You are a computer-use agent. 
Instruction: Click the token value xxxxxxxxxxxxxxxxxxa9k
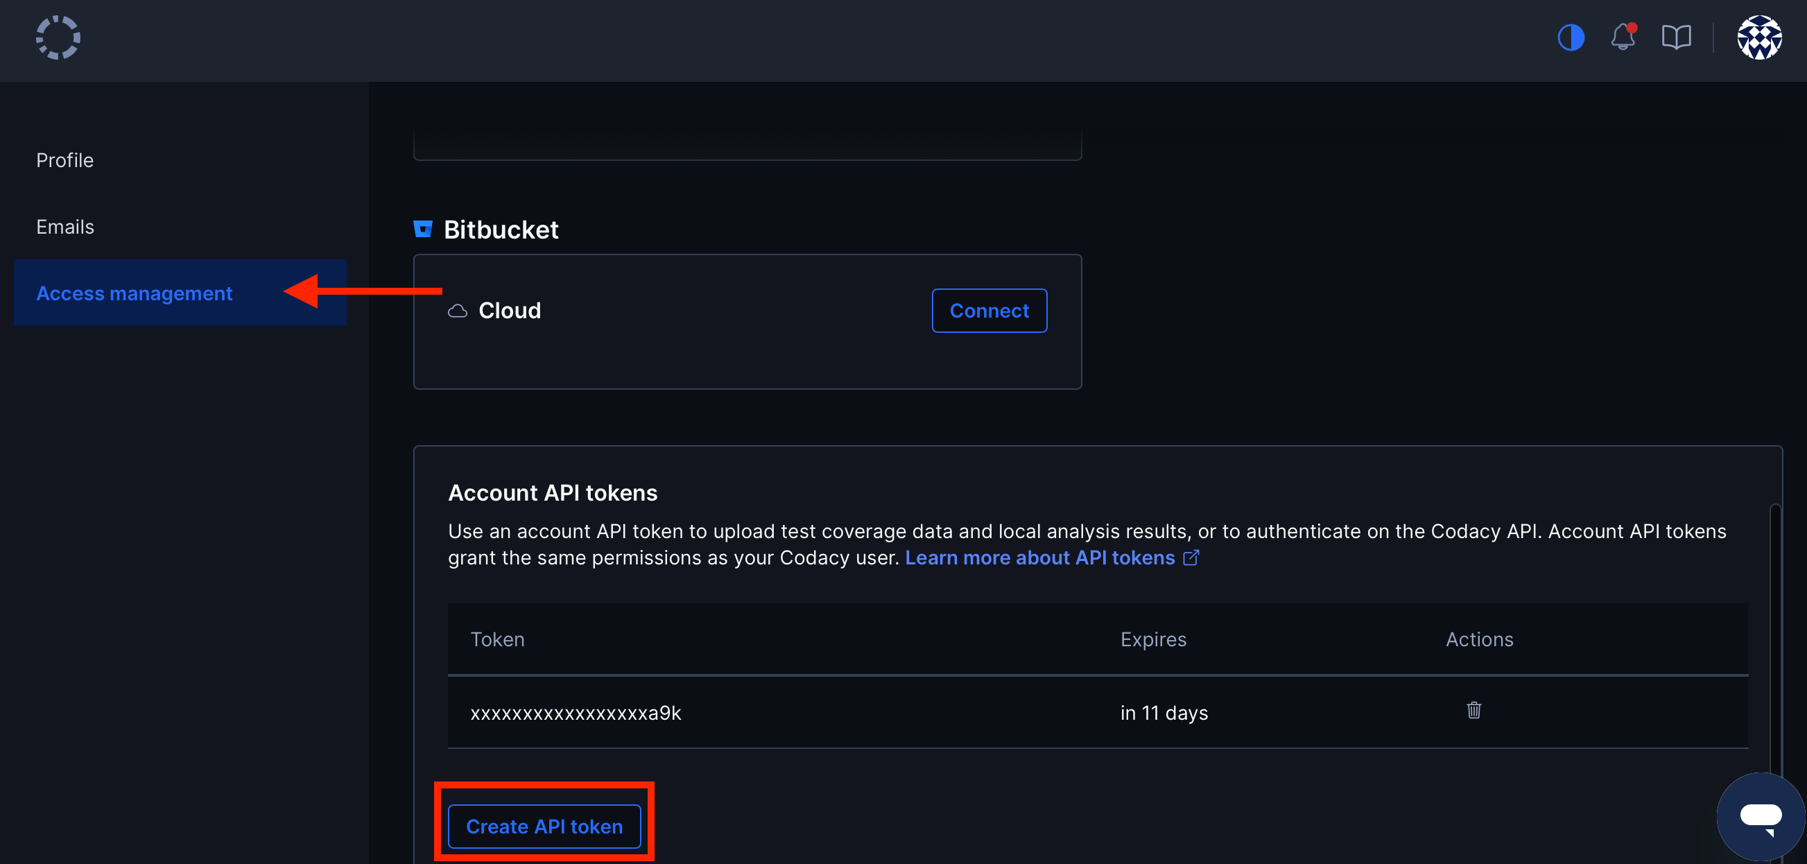(576, 713)
